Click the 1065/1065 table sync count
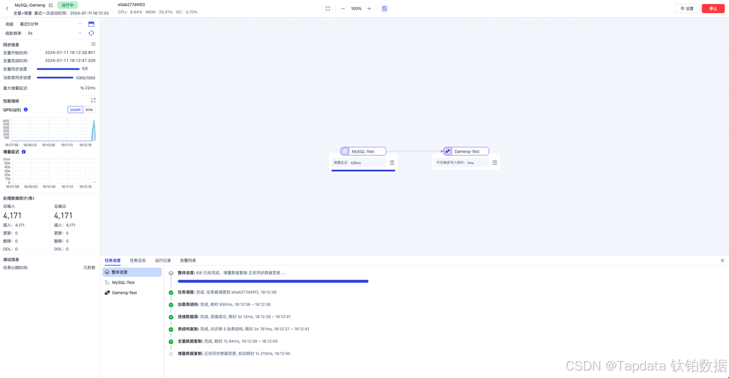 tap(85, 78)
